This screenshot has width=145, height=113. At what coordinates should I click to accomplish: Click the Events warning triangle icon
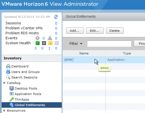(x=50, y=38)
